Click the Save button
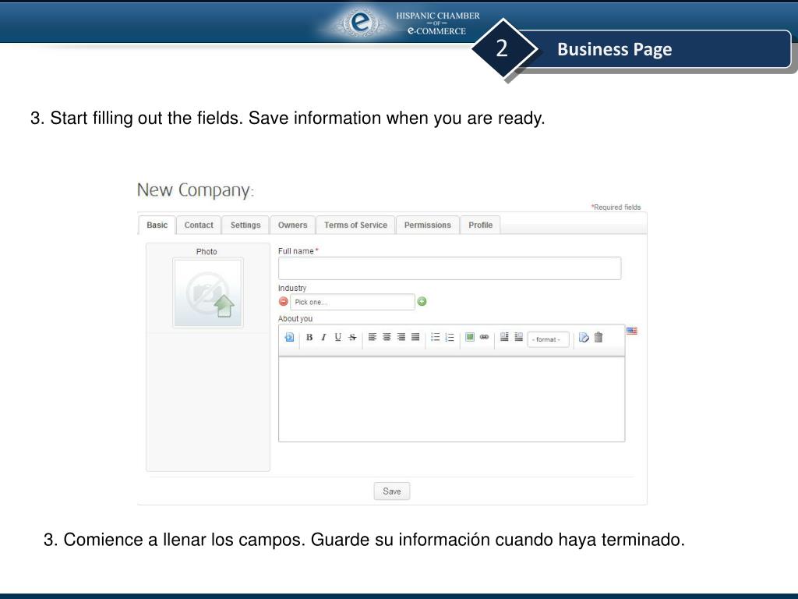798x599 pixels. pos(392,491)
